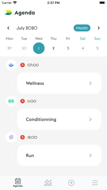Open the hamburger menu icon
Viewport: 107px width, 190px height.
click(95, 183)
